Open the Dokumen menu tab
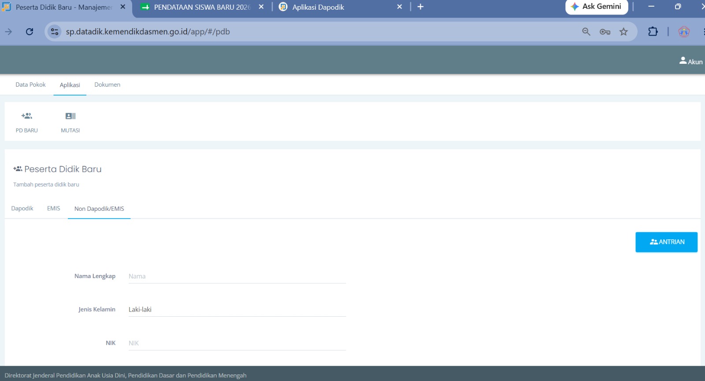Screen dimensions: 705x381 coord(107,84)
